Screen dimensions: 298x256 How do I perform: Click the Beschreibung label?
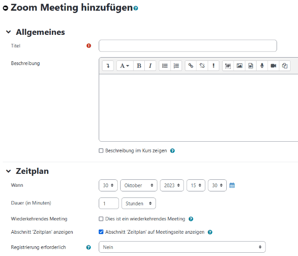[x=26, y=63]
